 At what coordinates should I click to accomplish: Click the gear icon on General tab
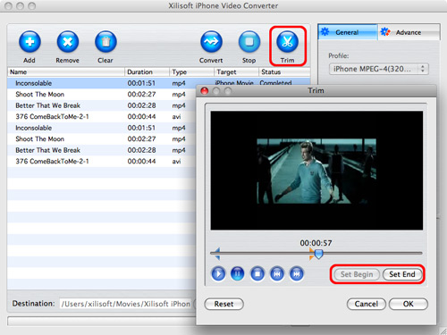tap(325, 31)
